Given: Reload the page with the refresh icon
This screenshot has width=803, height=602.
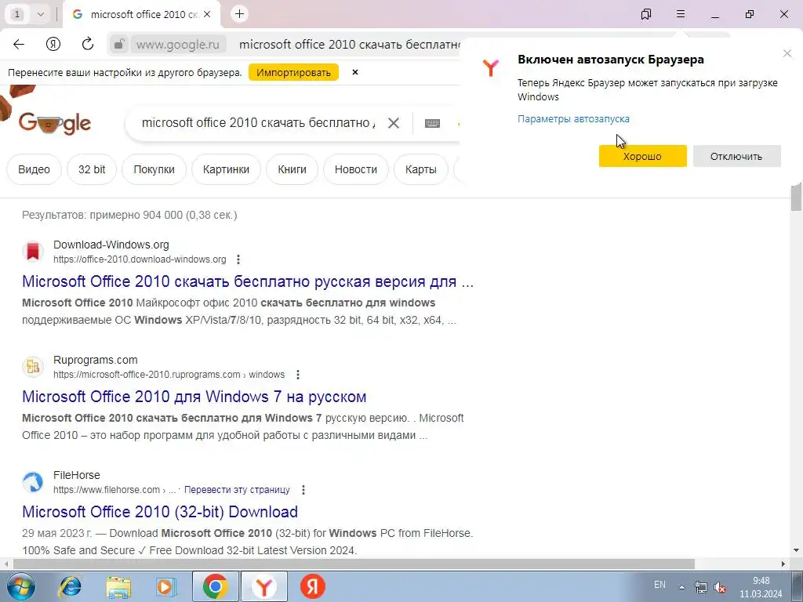Looking at the screenshot, I should (x=88, y=44).
